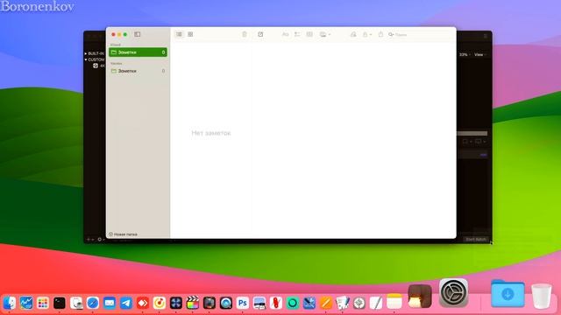Switch Notes to gallery view
561x315 pixels.
tap(190, 34)
